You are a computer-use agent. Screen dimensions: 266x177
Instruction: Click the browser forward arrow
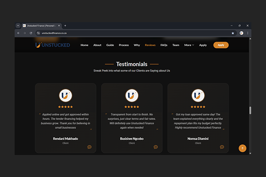coord(24,33)
